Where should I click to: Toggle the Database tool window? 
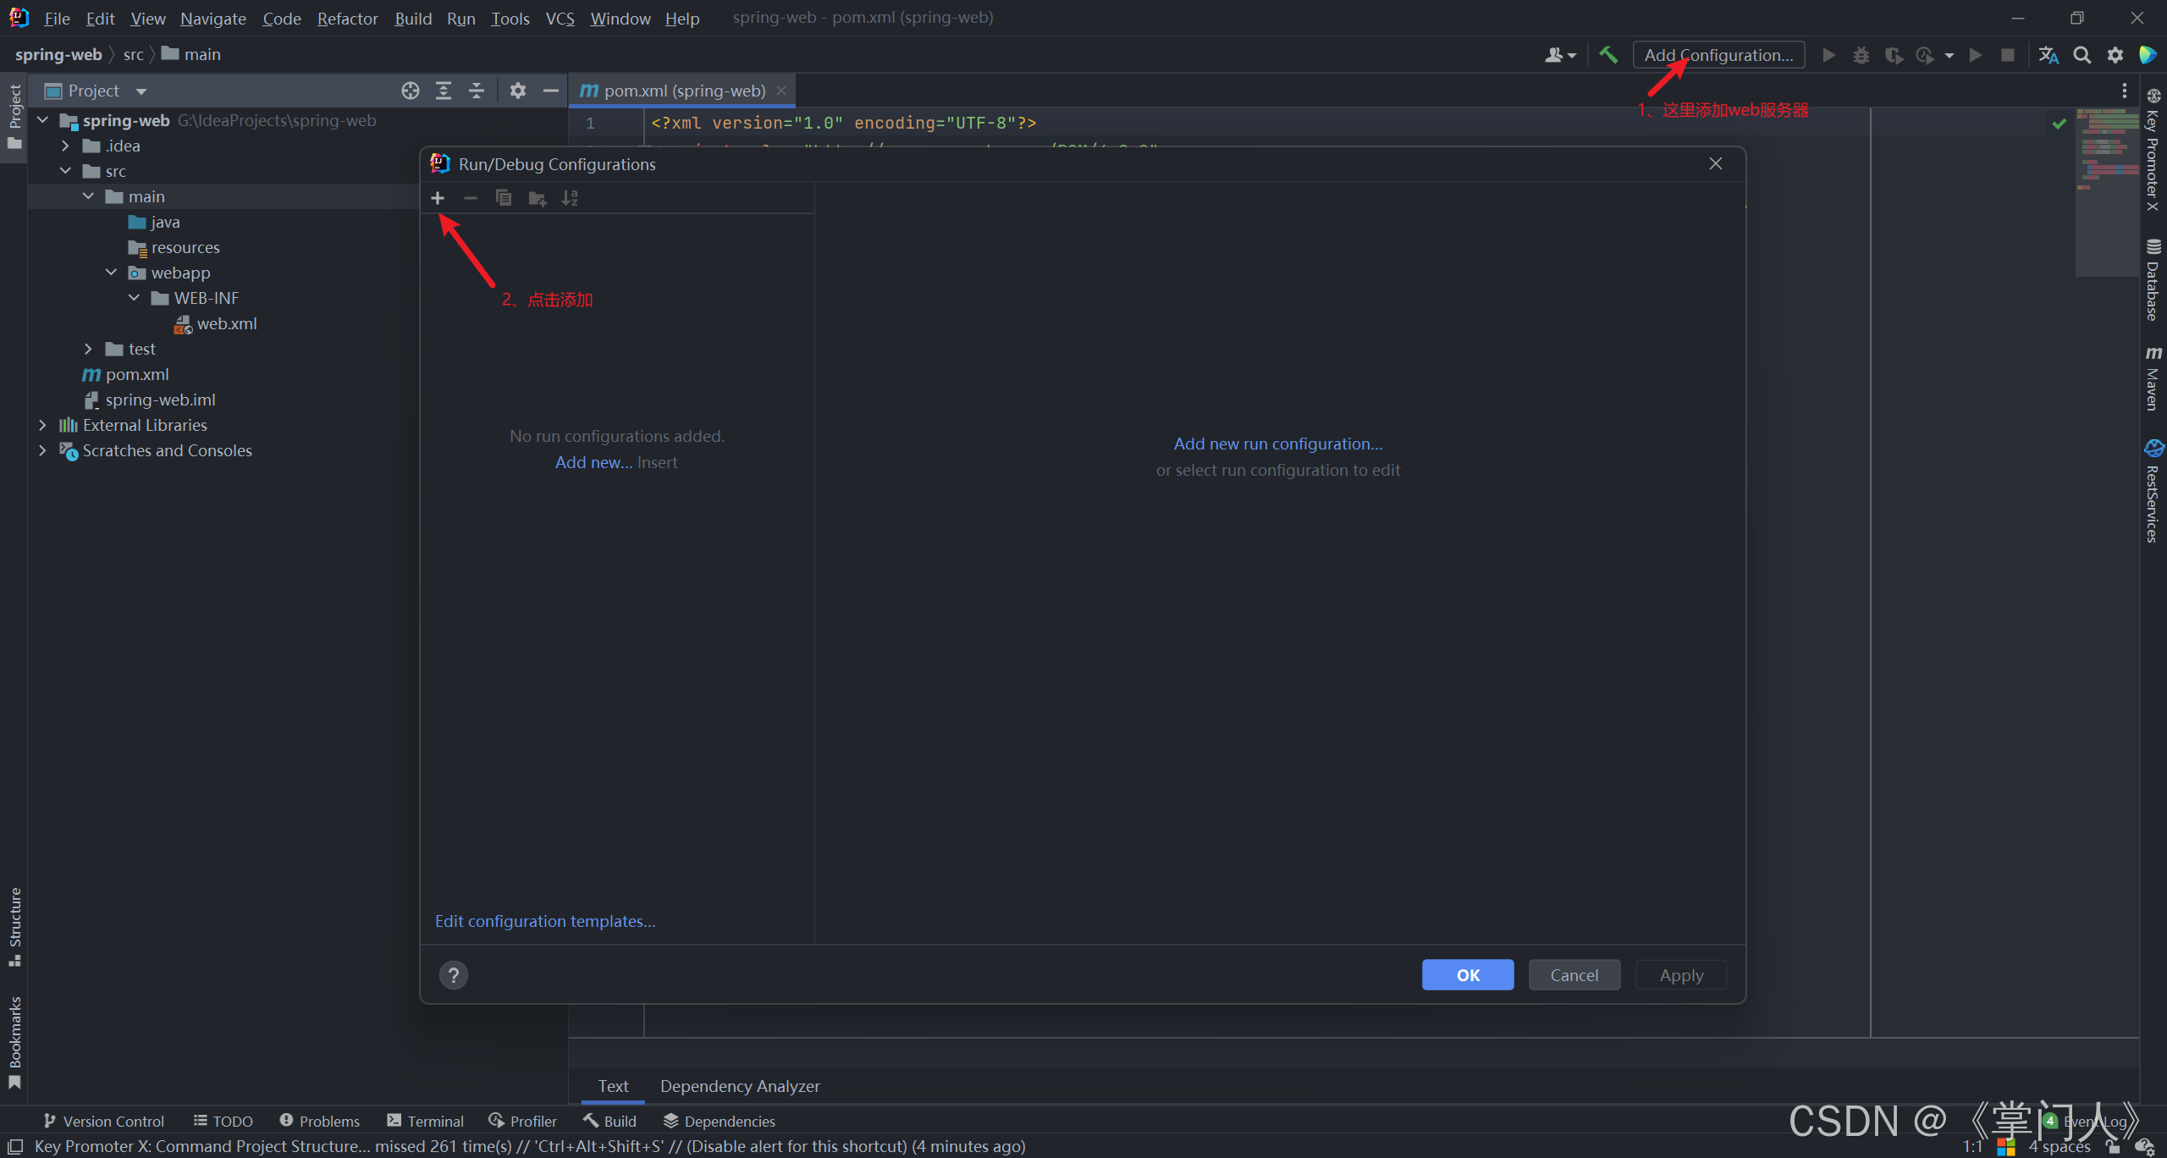[x=2153, y=281]
